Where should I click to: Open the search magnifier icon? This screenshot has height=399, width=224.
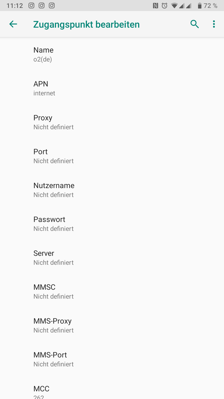[x=195, y=24]
